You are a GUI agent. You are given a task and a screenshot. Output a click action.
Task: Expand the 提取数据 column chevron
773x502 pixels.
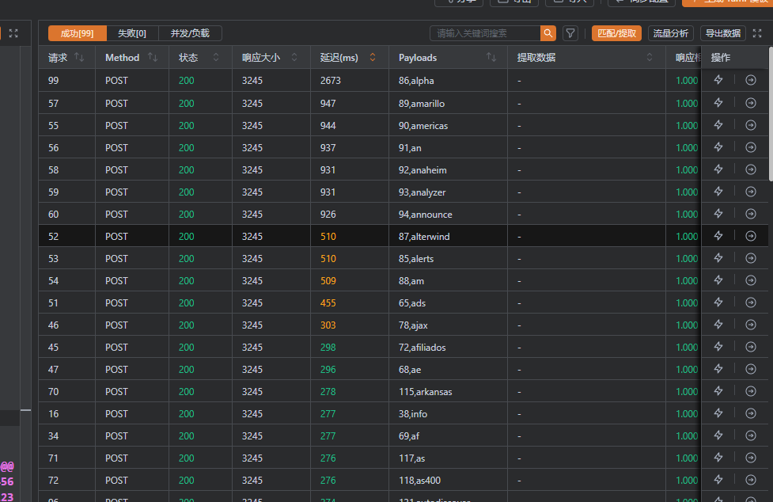tap(650, 58)
